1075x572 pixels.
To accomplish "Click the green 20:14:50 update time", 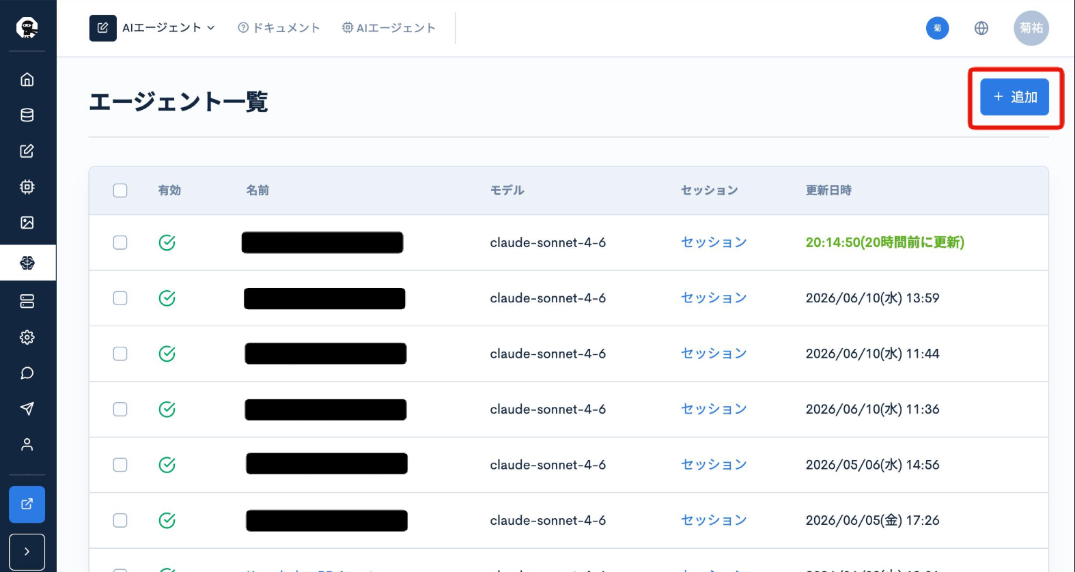I will (x=885, y=242).
